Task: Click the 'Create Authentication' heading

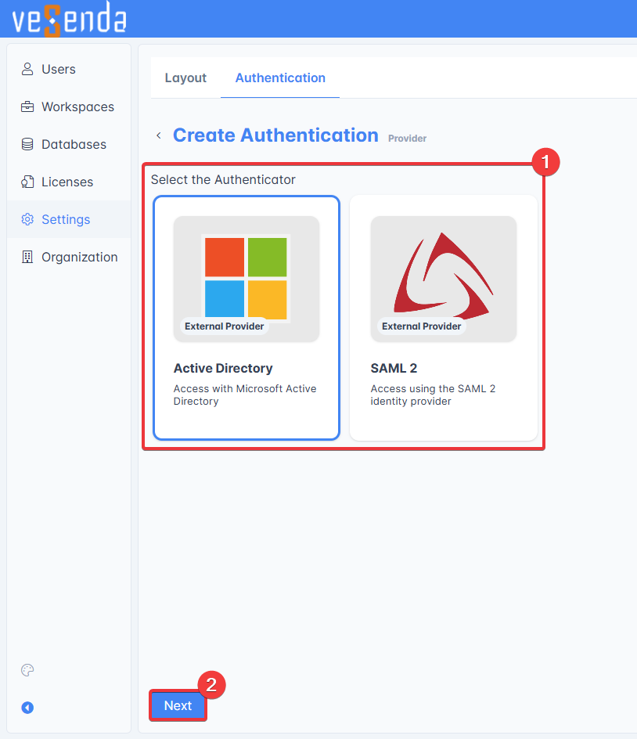Action: [275, 135]
